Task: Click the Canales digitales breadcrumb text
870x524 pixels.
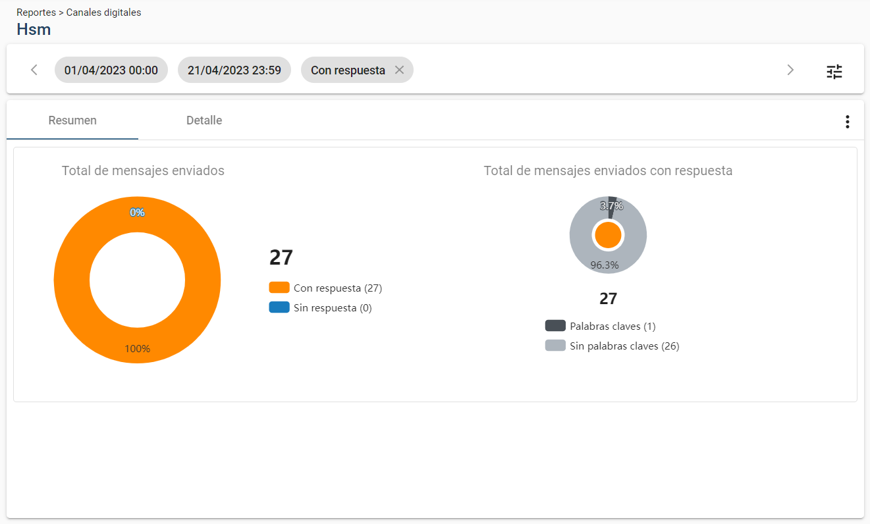Action: (103, 13)
